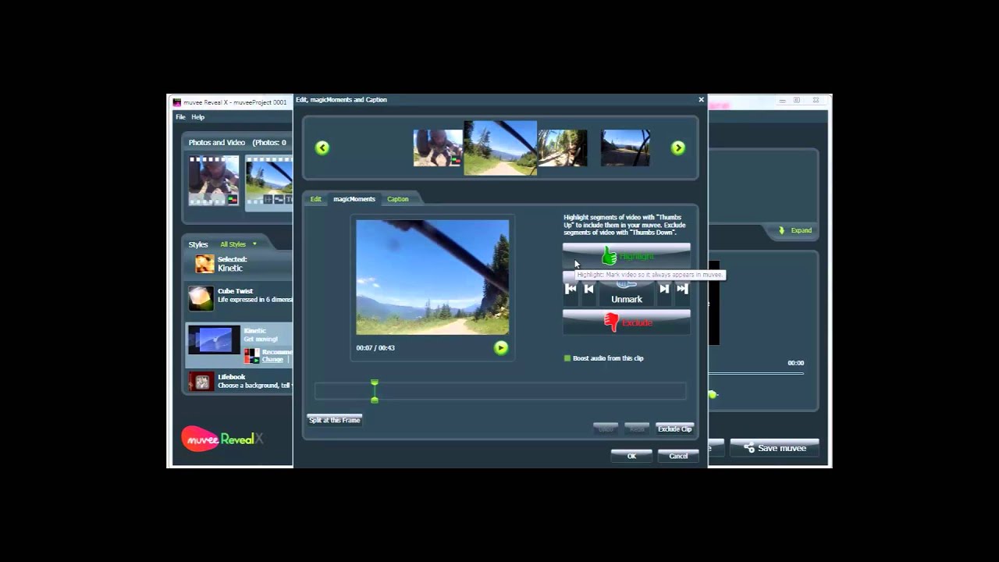Select the magicMoments tab
Viewport: 999px width, 562px height.
(x=354, y=199)
